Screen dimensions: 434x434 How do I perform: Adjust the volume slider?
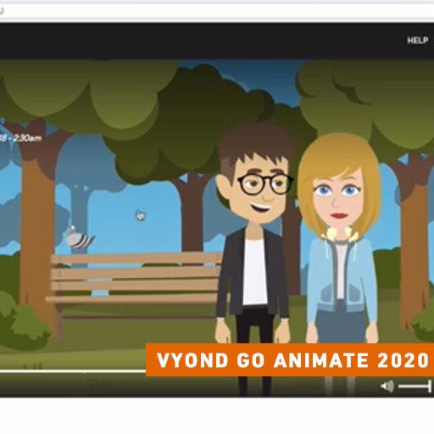[x=415, y=386]
